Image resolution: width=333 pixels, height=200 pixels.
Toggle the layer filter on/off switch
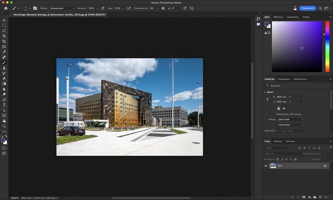[331, 147]
